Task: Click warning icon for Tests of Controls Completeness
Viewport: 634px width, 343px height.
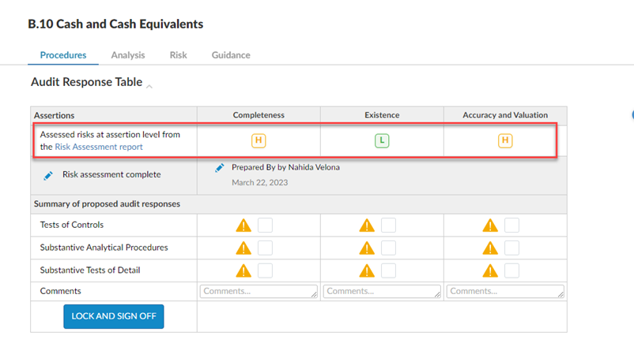Action: point(243,226)
